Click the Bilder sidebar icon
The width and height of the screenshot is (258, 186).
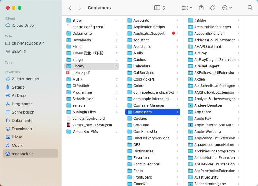coord(8,137)
